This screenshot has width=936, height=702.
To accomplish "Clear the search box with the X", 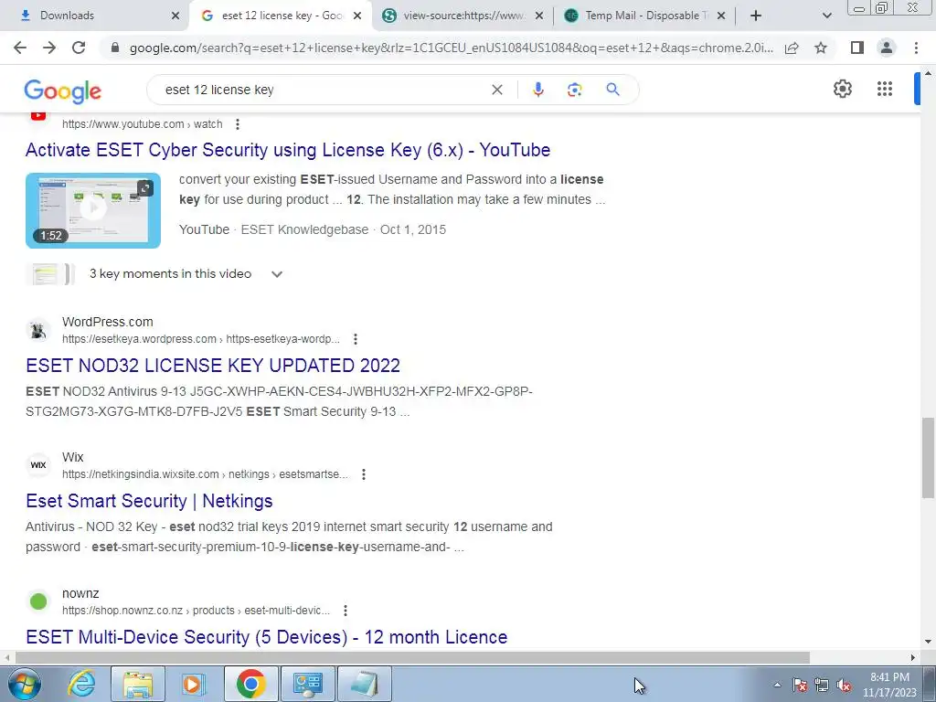I will click(496, 90).
